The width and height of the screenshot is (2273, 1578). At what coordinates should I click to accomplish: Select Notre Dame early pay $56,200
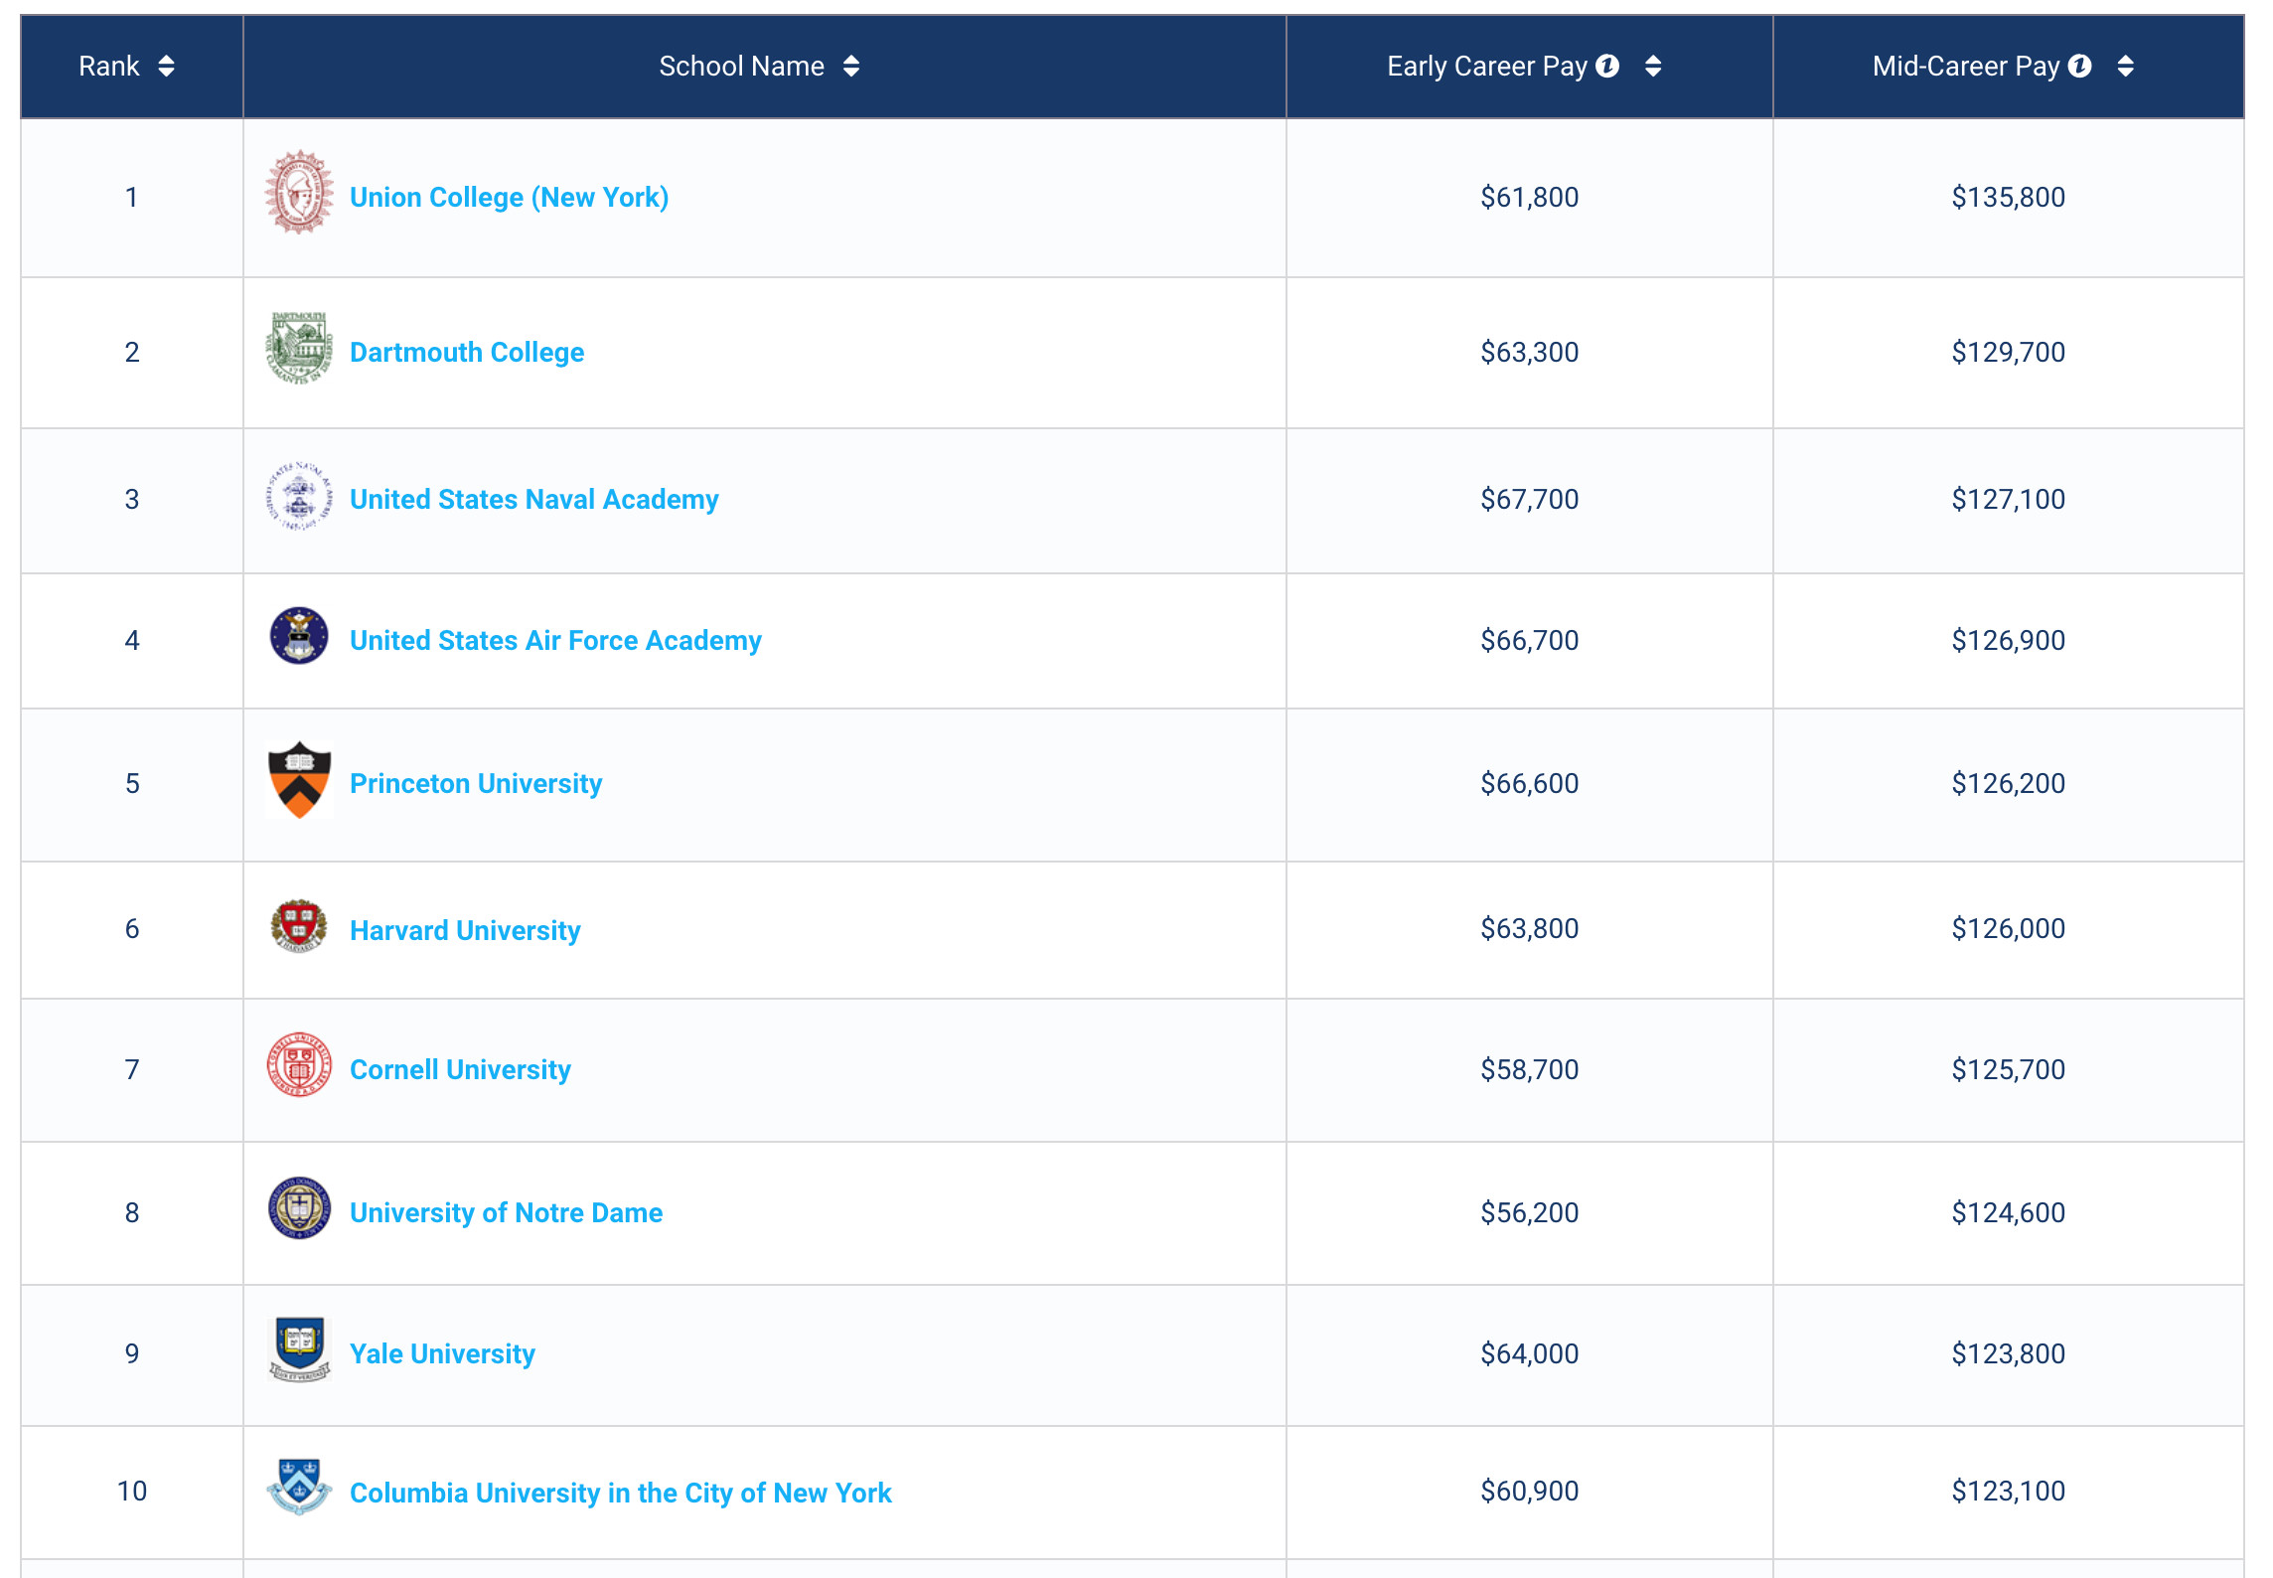click(1529, 1213)
